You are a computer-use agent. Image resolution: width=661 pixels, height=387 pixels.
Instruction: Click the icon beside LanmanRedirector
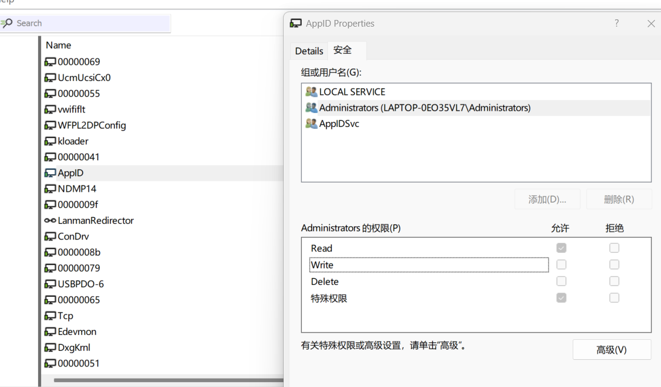coord(51,221)
